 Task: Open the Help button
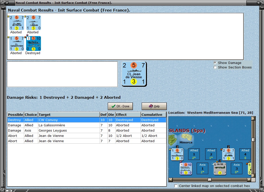point(154,106)
